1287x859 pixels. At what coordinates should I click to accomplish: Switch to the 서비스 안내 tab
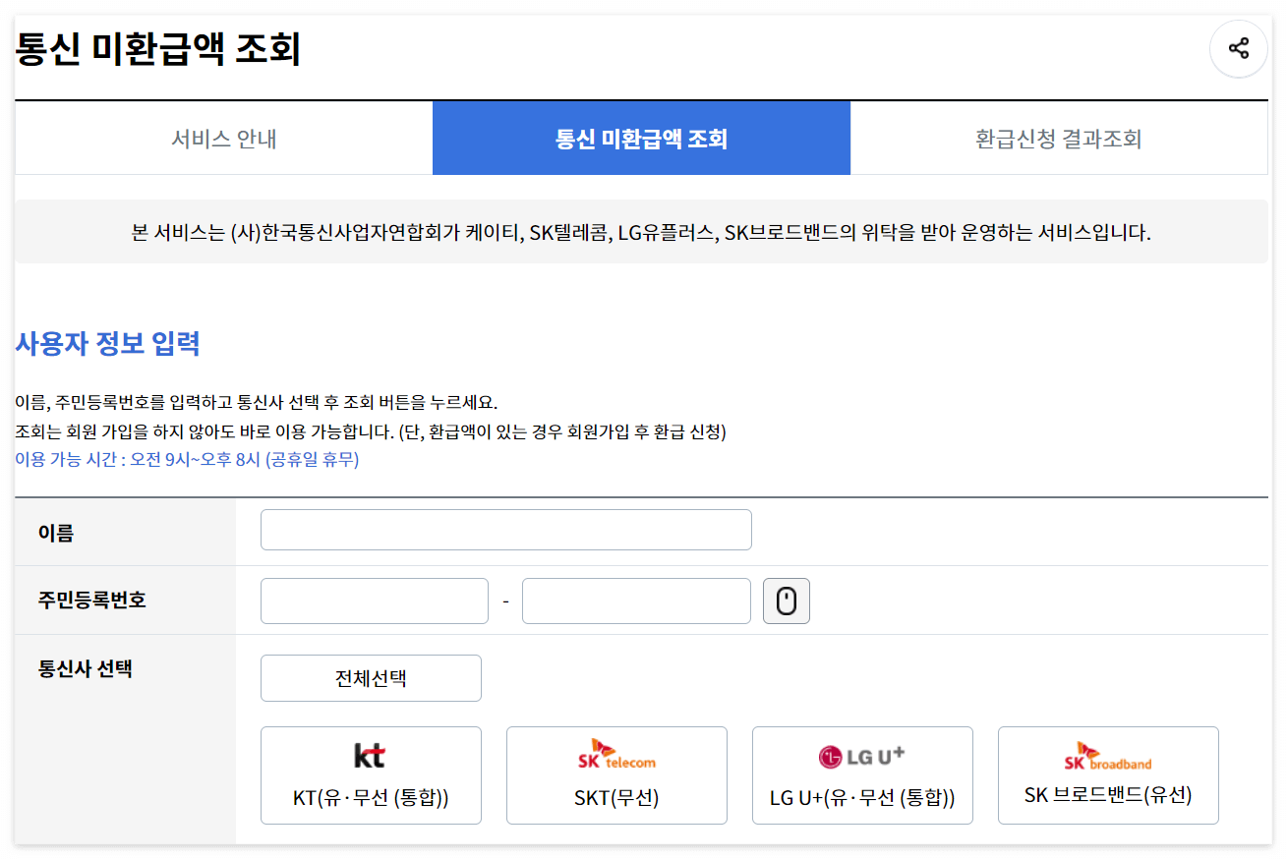222,138
